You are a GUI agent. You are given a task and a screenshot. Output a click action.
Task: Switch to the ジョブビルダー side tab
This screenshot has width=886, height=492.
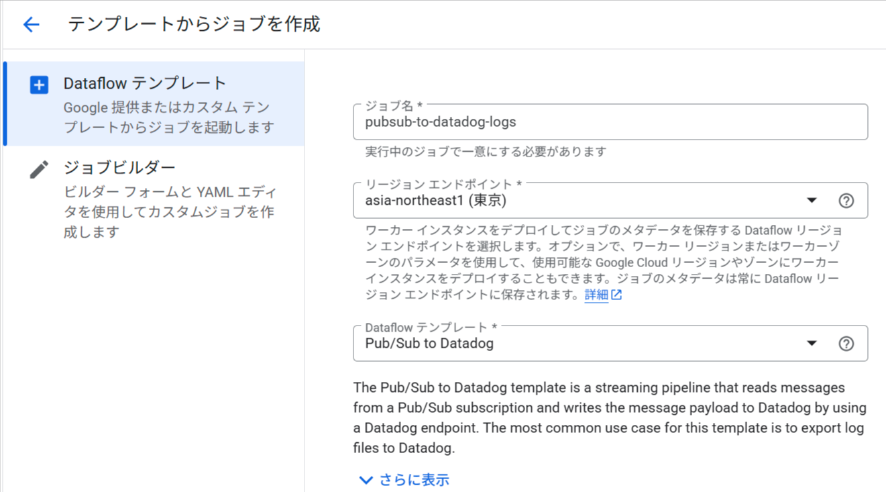click(119, 168)
